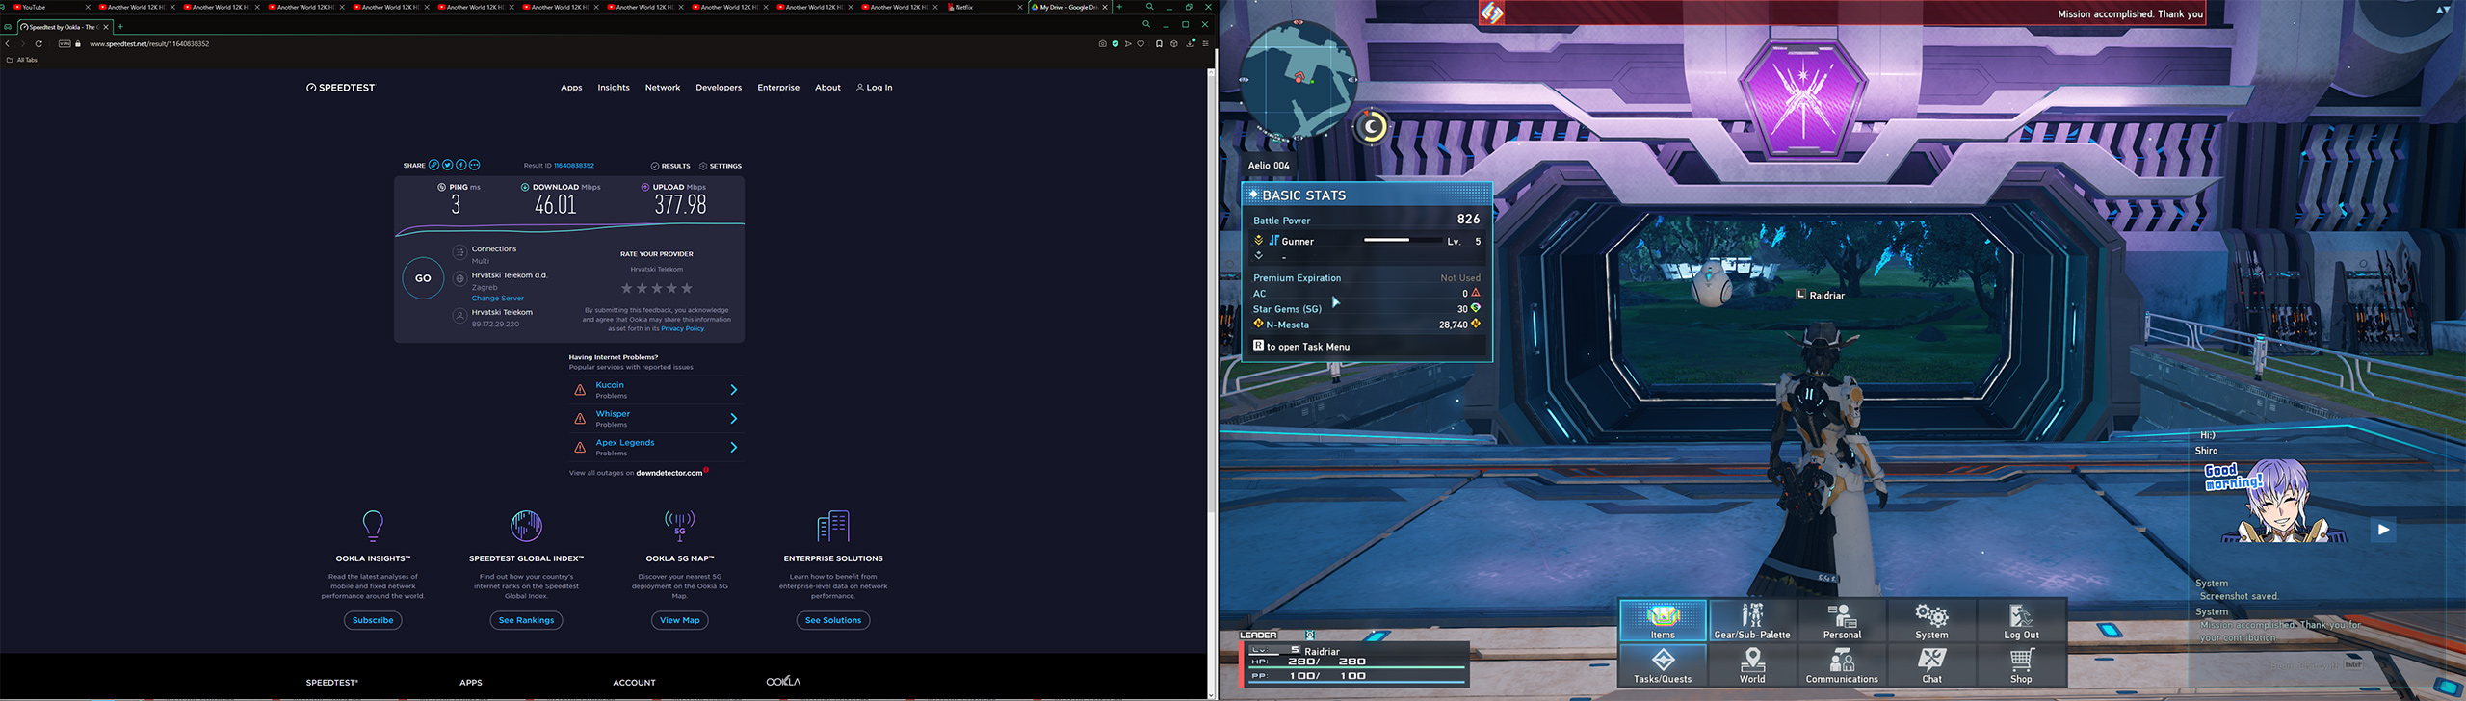
Task: Open Communications in the game menu
Action: click(1842, 664)
